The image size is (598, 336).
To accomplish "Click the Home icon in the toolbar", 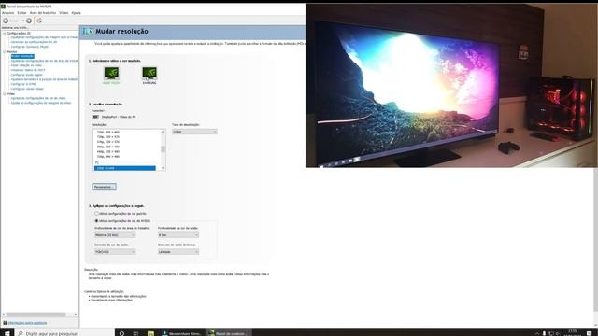I will click(x=39, y=21).
